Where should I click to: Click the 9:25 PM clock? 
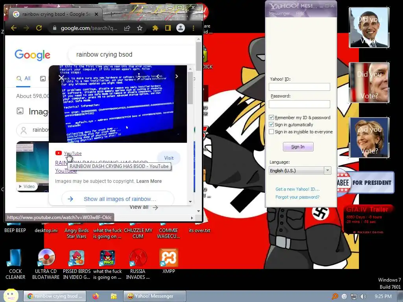[x=383, y=296]
